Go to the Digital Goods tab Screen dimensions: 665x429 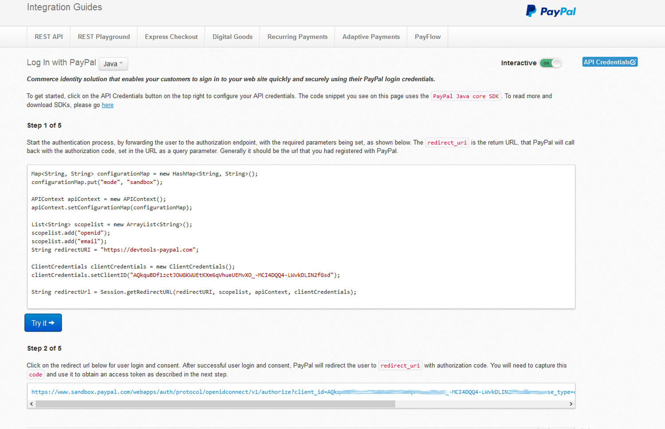click(232, 37)
